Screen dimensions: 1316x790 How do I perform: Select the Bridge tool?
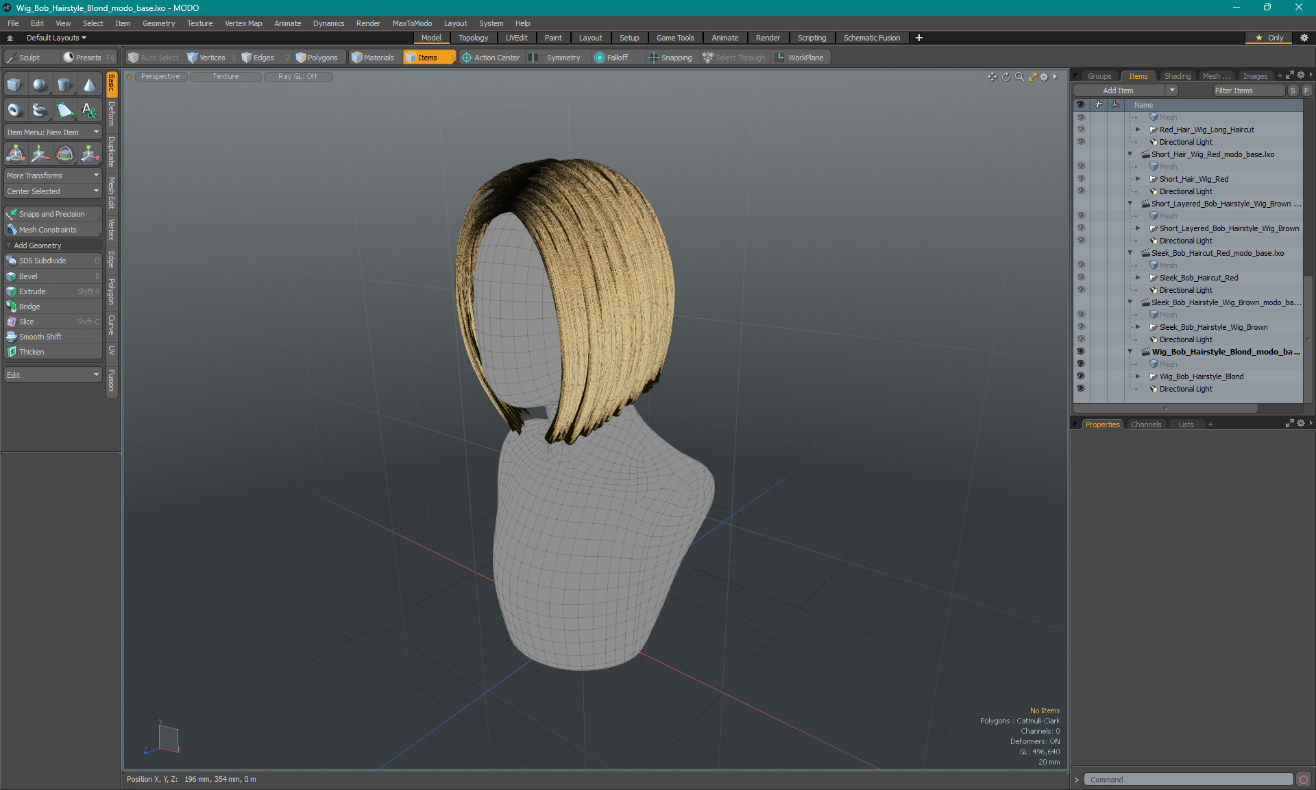click(30, 306)
